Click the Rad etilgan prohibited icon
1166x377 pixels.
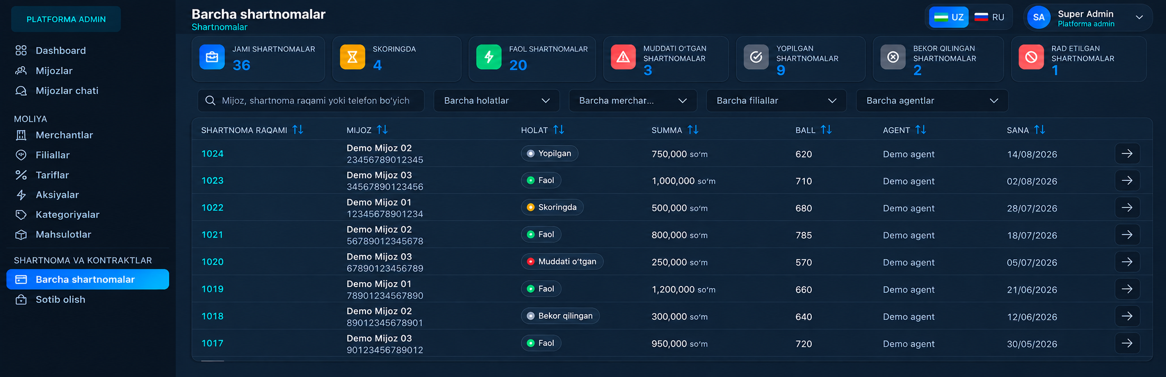(1031, 57)
